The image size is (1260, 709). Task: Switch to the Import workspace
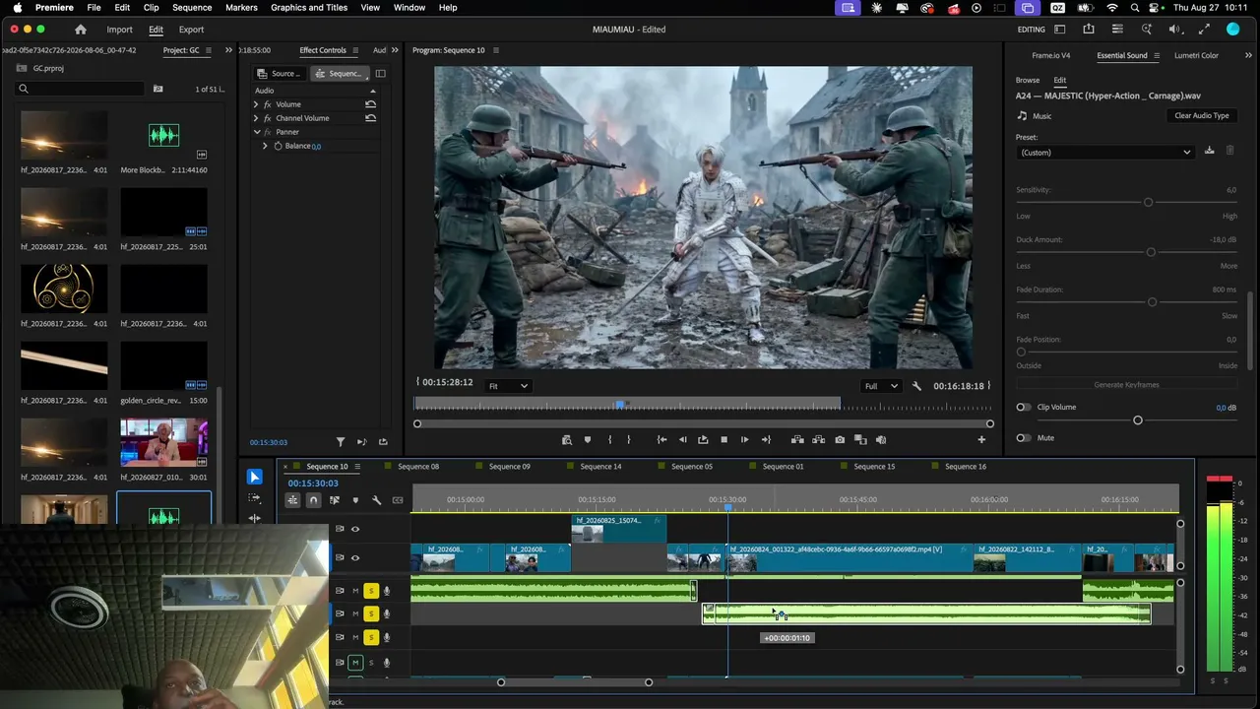coord(119,30)
